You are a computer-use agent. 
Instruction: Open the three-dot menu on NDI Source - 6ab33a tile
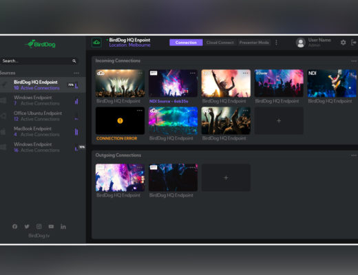pos(193,73)
